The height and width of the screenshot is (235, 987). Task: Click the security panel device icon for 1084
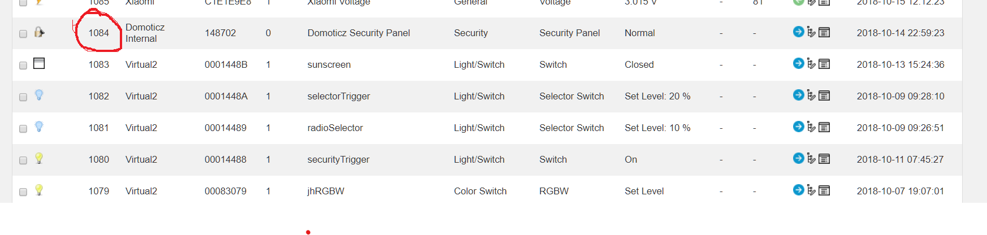click(39, 32)
